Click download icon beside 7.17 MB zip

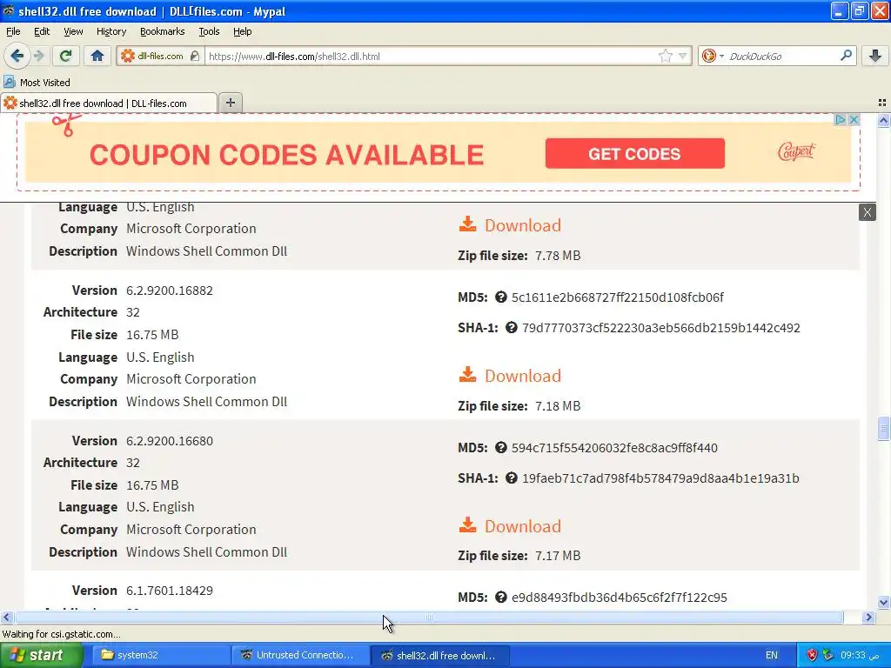coord(467,524)
